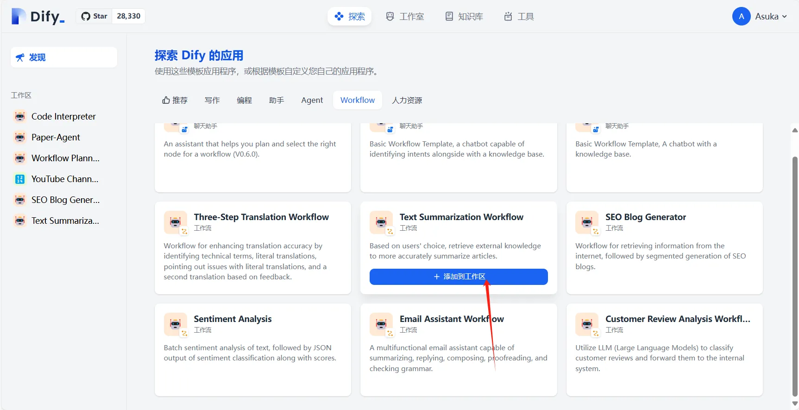Open the Customer Review Analysis Workfl... title

(x=678, y=319)
